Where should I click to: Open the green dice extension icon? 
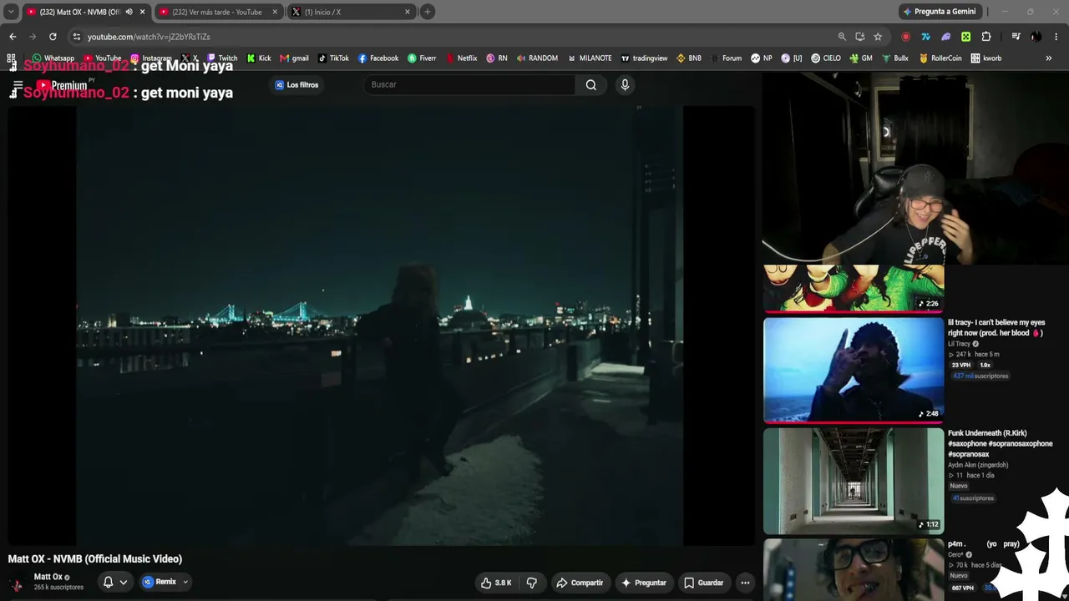tap(965, 37)
